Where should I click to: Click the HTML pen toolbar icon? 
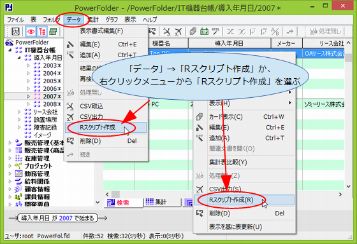[215, 31]
